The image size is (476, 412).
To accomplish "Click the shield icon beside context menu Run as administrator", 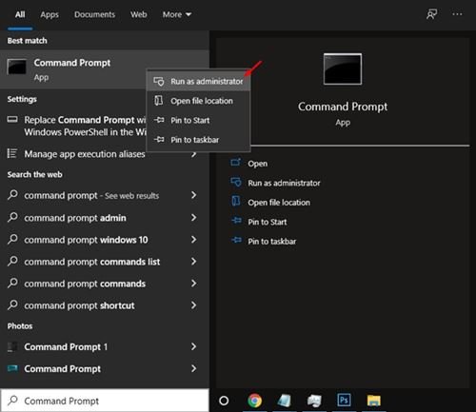I will (159, 81).
